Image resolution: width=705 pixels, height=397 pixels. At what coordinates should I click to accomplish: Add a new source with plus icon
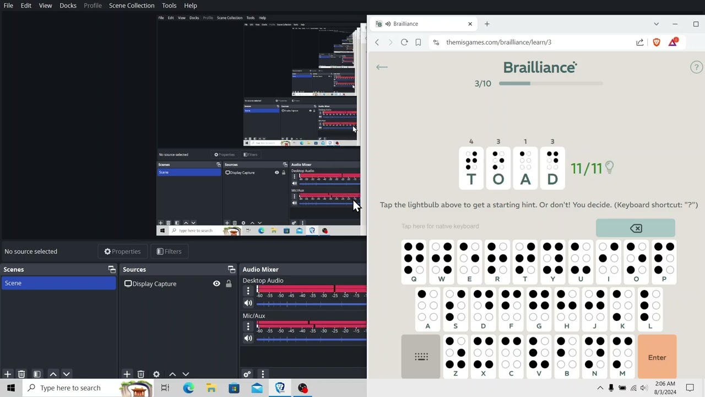[x=127, y=374]
